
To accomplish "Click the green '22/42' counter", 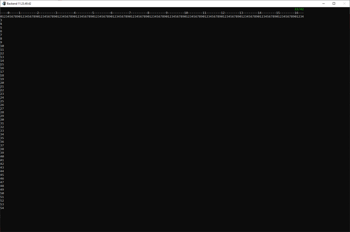I will [x=299, y=9].
